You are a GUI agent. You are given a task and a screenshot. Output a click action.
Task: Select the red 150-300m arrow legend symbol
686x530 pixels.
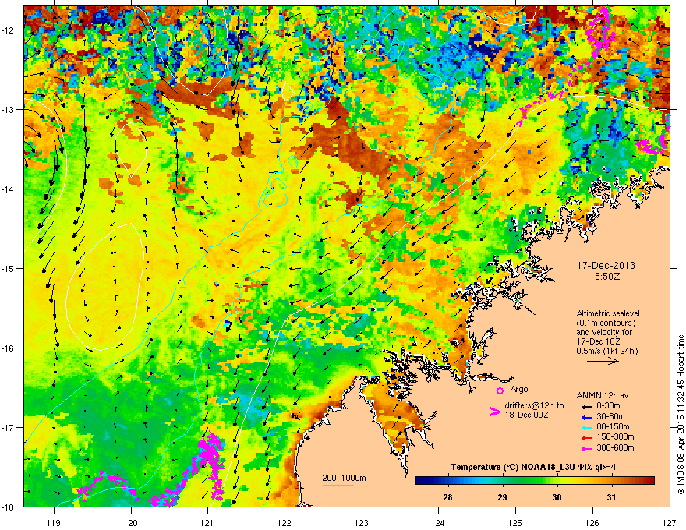pyautogui.click(x=585, y=437)
